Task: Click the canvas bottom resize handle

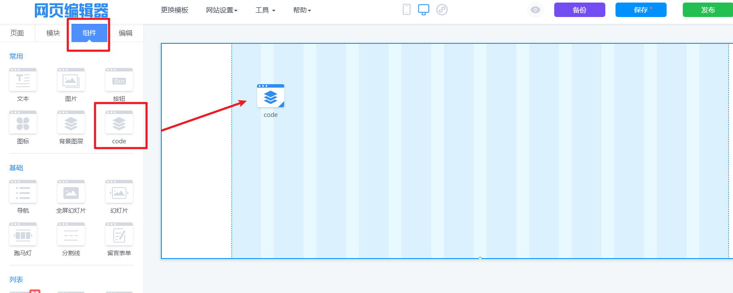Action: click(x=480, y=258)
